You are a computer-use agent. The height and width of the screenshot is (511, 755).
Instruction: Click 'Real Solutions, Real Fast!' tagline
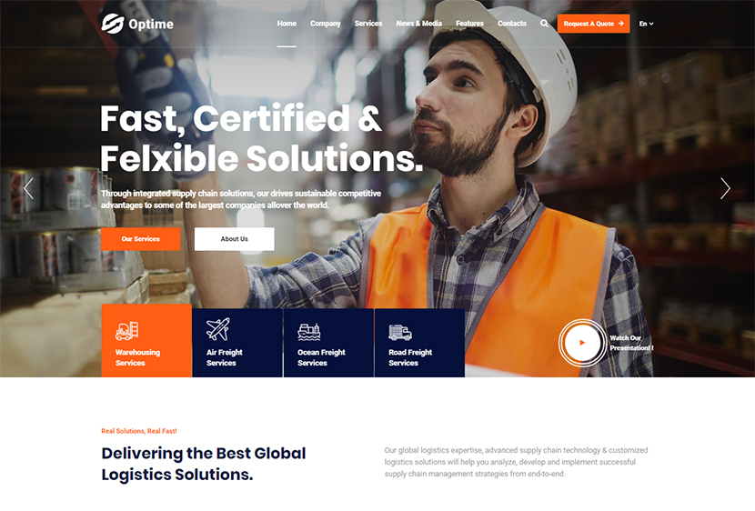(139, 431)
